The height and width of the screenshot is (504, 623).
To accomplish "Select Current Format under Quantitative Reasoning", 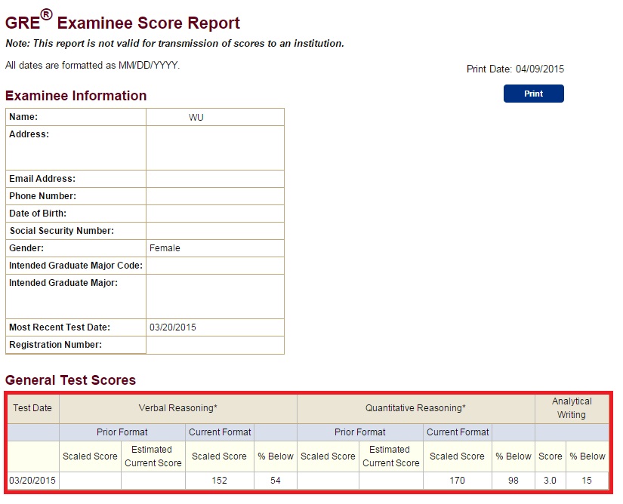I will point(458,432).
